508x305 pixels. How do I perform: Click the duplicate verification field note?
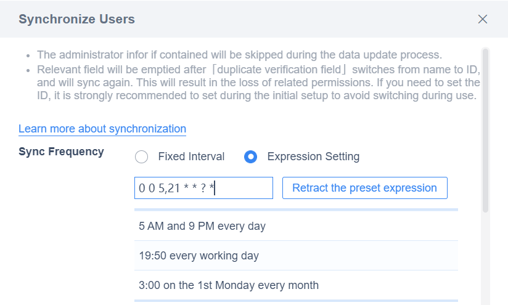click(258, 83)
